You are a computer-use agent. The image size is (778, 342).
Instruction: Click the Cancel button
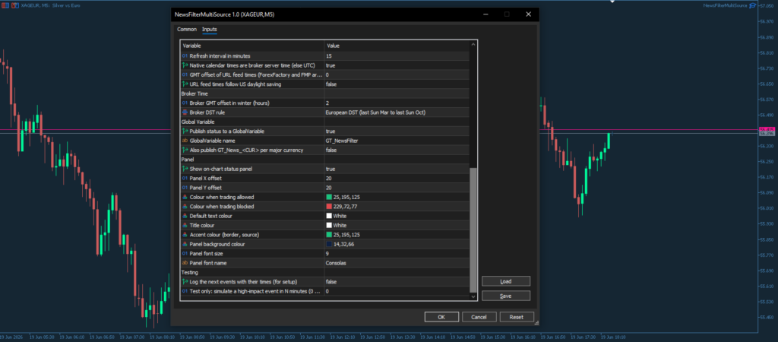click(479, 317)
